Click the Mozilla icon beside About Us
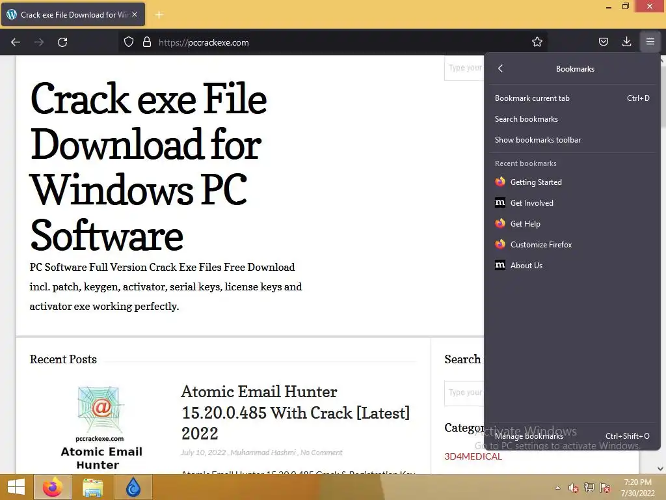This screenshot has height=500, width=666. [x=500, y=266]
